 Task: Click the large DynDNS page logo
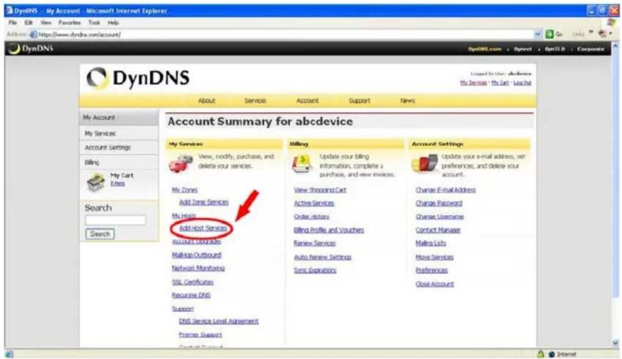(138, 78)
